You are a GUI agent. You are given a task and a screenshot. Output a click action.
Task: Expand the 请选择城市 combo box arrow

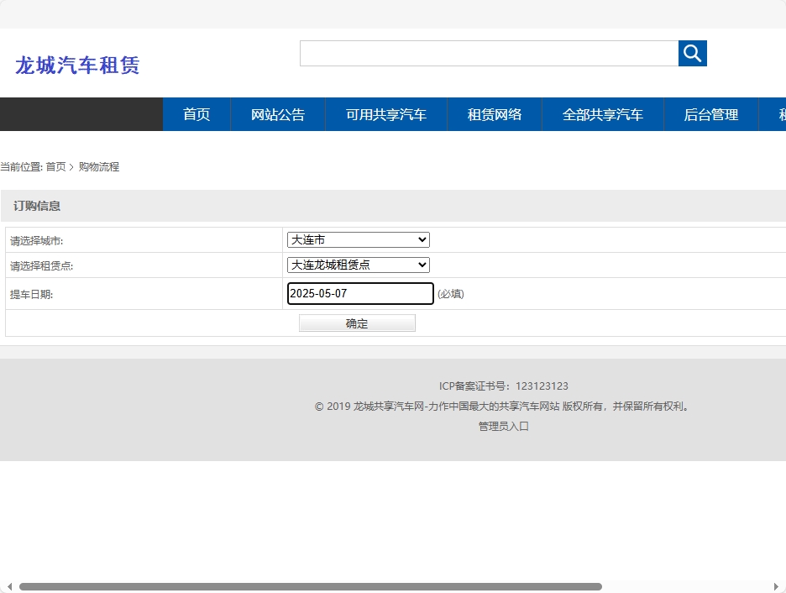tap(422, 239)
